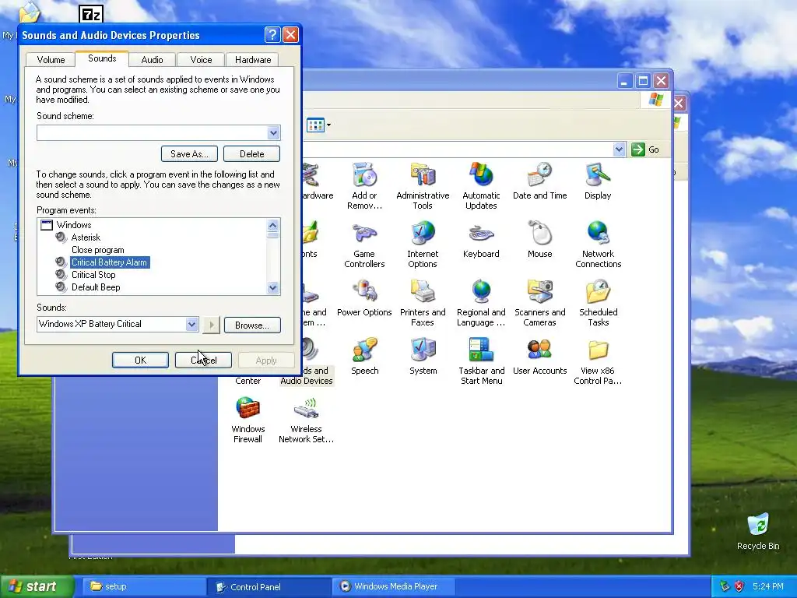This screenshot has width=797, height=598.
Task: Select the Sounds tab
Action: 102,58
